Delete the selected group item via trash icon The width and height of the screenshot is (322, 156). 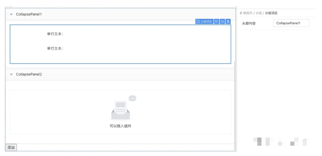(228, 21)
